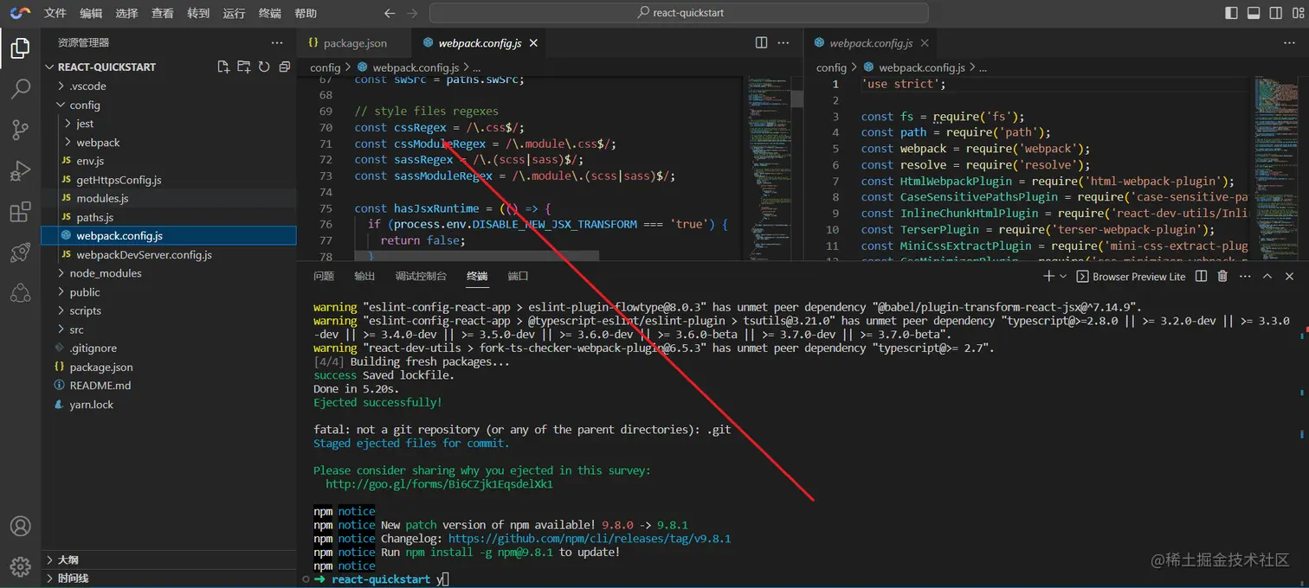Close webpack.config.js tab in right group
The height and width of the screenshot is (588, 1309).
[925, 43]
